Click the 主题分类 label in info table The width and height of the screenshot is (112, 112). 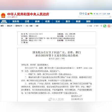coord(60,34)
